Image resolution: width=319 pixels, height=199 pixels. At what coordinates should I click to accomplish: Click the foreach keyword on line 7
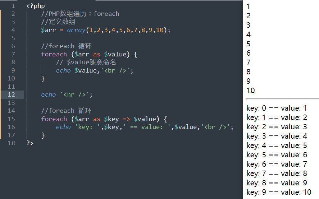pyautogui.click(x=54, y=54)
